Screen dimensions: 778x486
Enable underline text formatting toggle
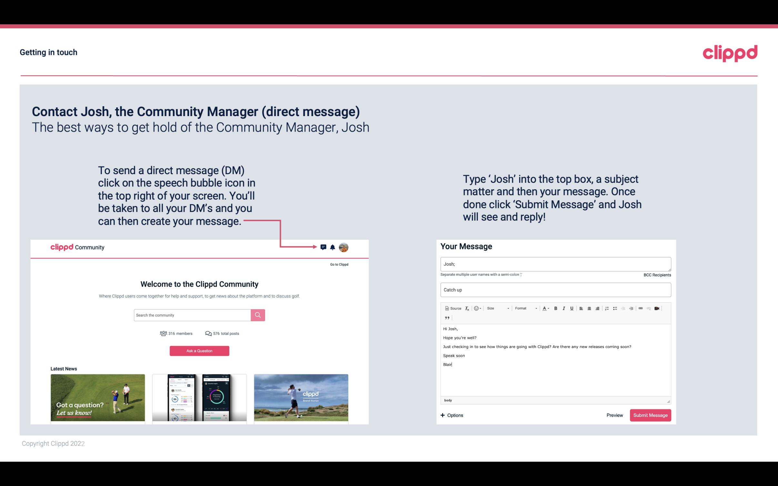click(x=572, y=308)
